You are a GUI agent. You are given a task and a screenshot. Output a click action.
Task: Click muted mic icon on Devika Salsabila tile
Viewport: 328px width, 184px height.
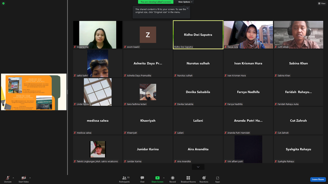click(x=175, y=104)
